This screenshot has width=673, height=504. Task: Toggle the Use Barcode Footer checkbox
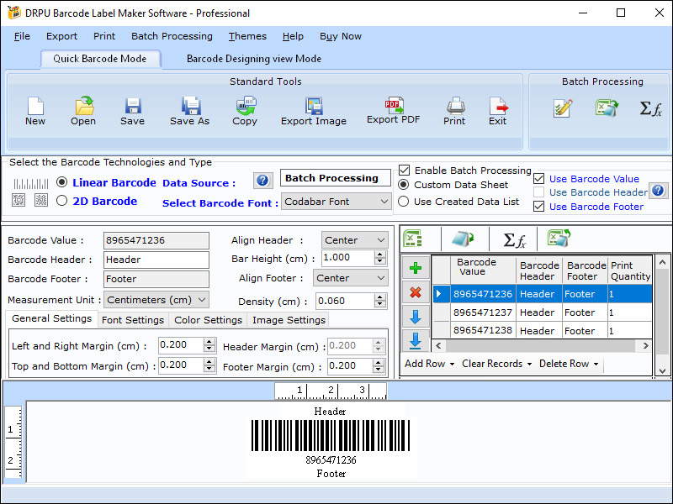(539, 207)
